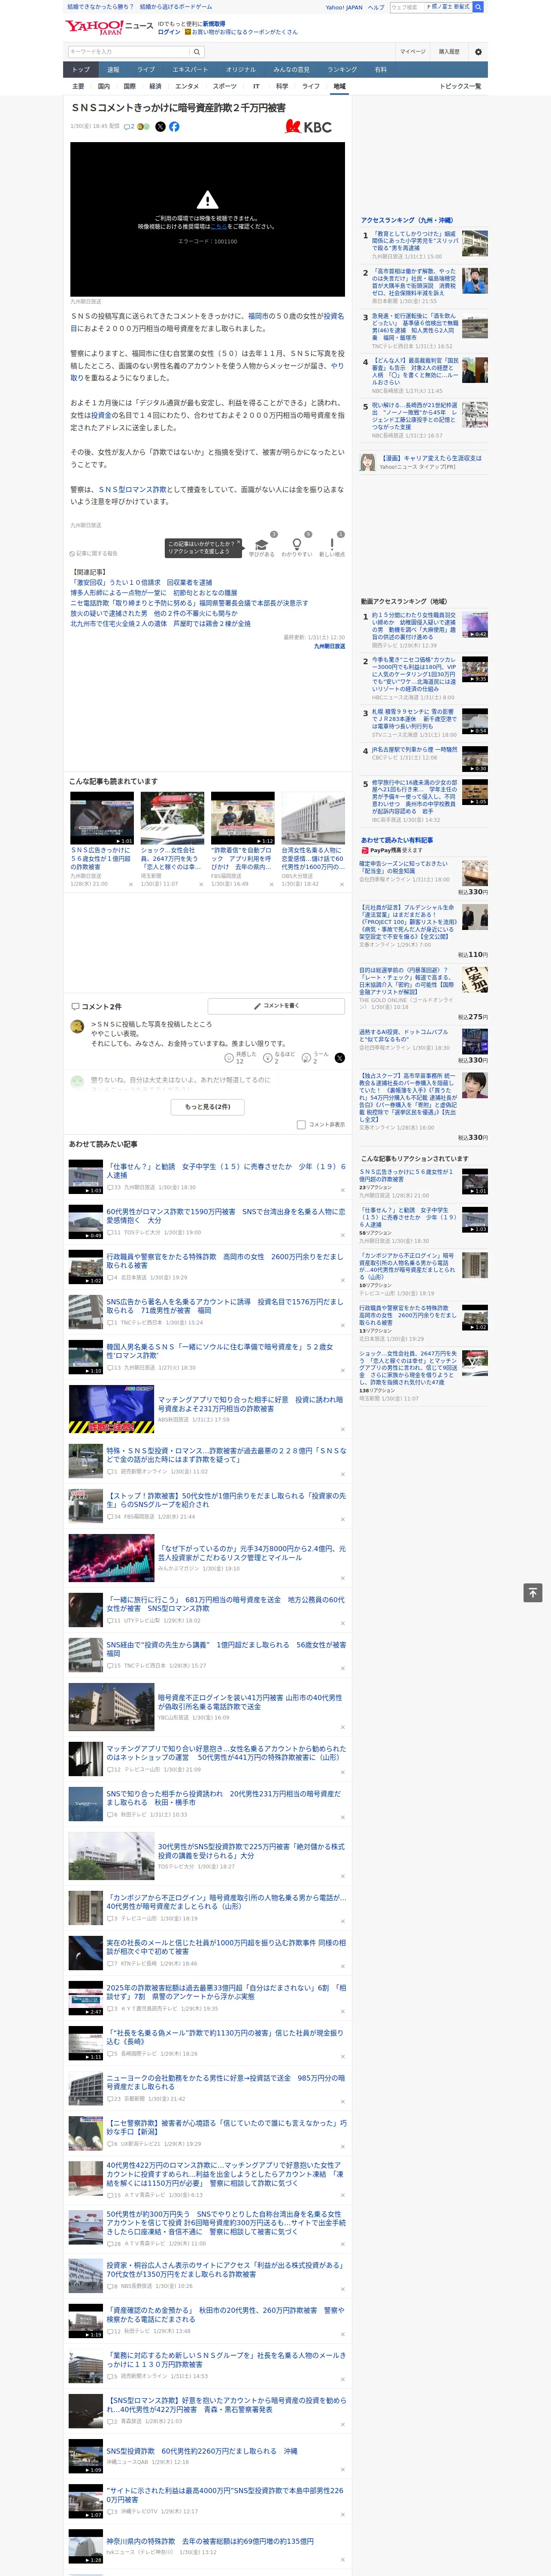Image resolution: width=551 pixels, height=2576 pixels.
Task: Select the ランキング tab
Action: pos(342,70)
